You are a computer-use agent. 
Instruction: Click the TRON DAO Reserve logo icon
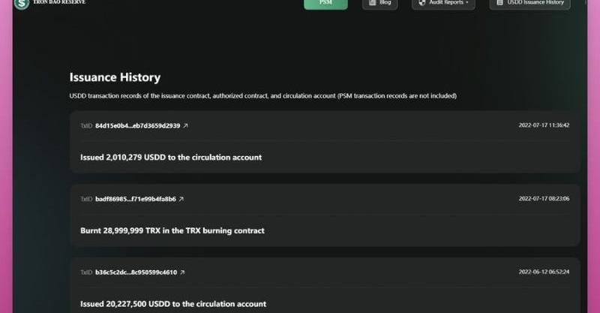[21, 4]
